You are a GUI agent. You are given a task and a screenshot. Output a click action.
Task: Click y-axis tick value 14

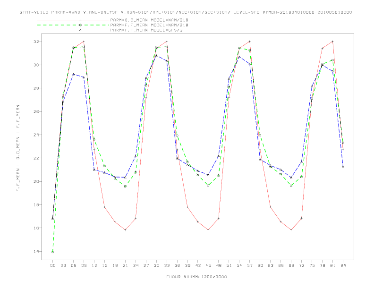click(x=36, y=251)
